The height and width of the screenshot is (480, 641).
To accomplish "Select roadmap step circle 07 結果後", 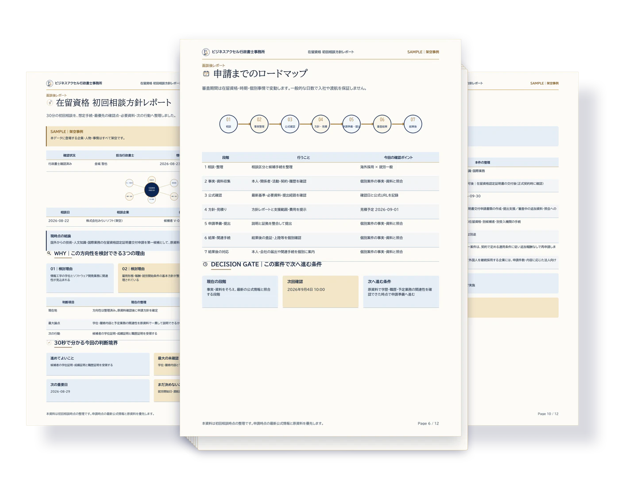I will (413, 124).
